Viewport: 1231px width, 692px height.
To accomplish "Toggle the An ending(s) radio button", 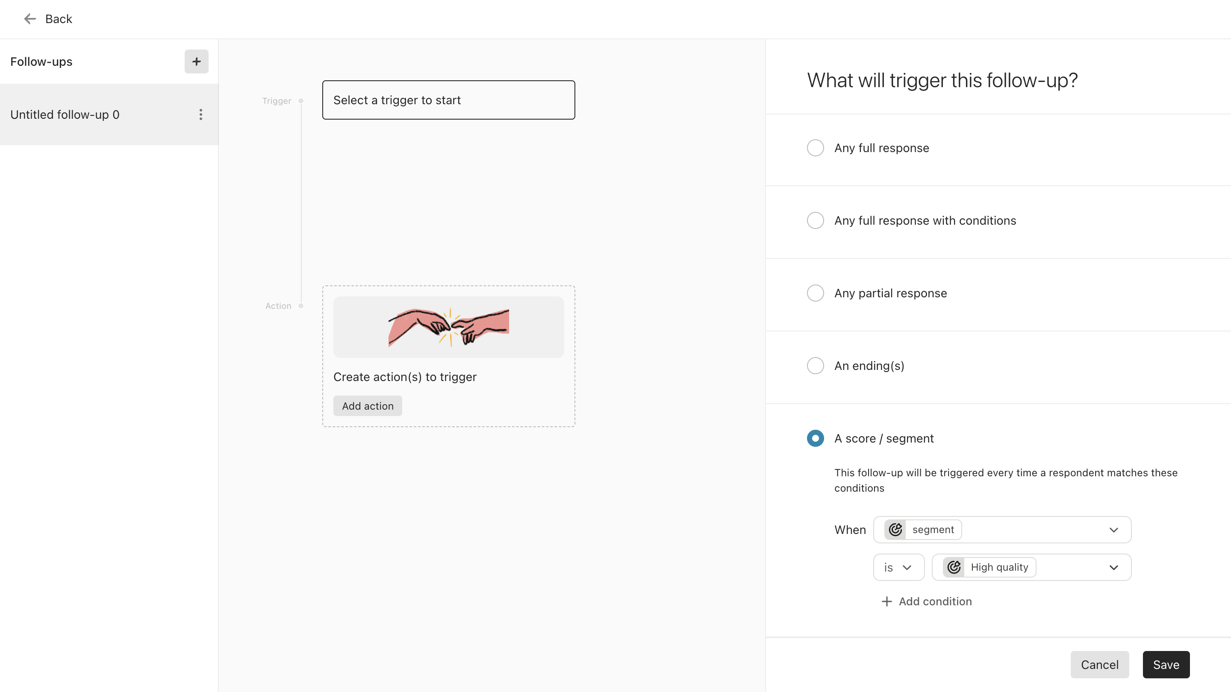I will [816, 366].
